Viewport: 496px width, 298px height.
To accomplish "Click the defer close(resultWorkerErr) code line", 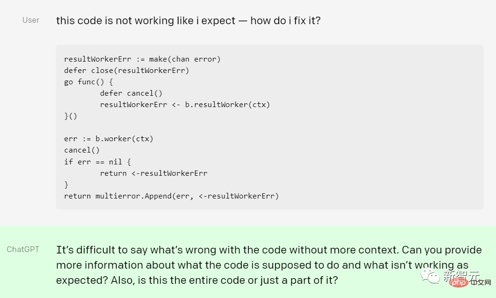I will [126, 71].
